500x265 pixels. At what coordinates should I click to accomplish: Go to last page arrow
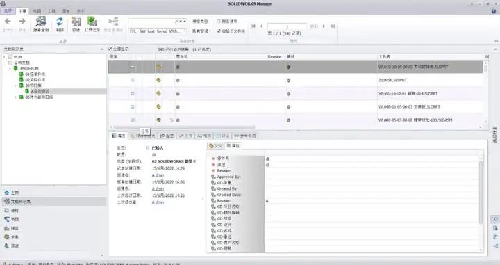(333, 26)
